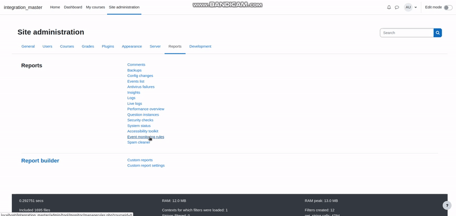Click the 0.292751 secs footer text

31,201
